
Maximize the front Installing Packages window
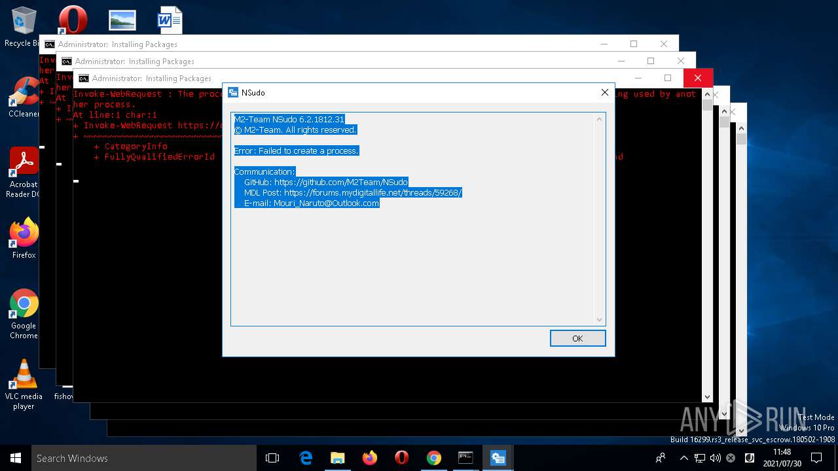coord(668,78)
